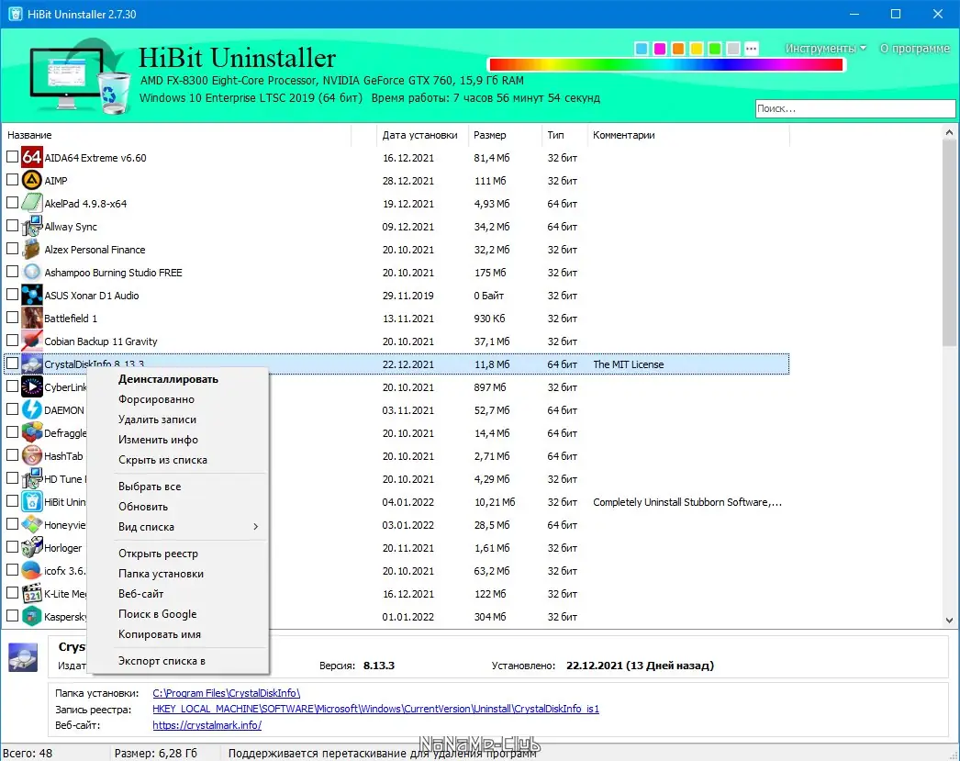The height and width of the screenshot is (761, 960).
Task: Check the Cobian Backup 11 Gravity checkbox
Action: [x=12, y=341]
